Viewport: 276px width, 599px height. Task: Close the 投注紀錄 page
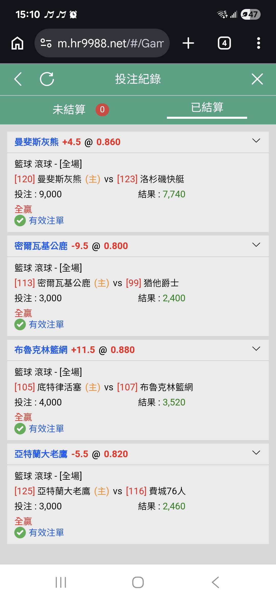click(257, 79)
